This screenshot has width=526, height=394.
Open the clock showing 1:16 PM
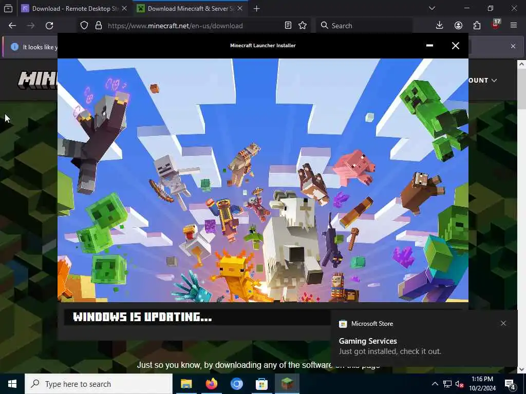coord(482,384)
